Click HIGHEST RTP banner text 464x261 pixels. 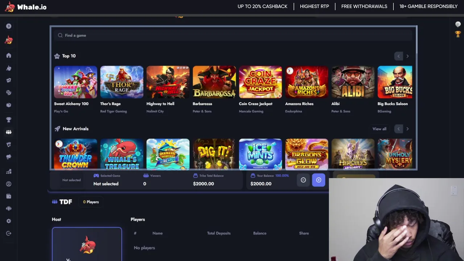[314, 7]
